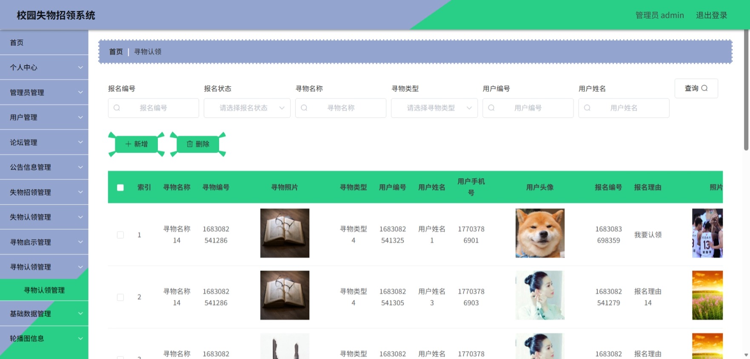This screenshot has width=750, height=359.
Task: Expand 用户管理 sidebar menu
Action: pyautogui.click(x=44, y=117)
